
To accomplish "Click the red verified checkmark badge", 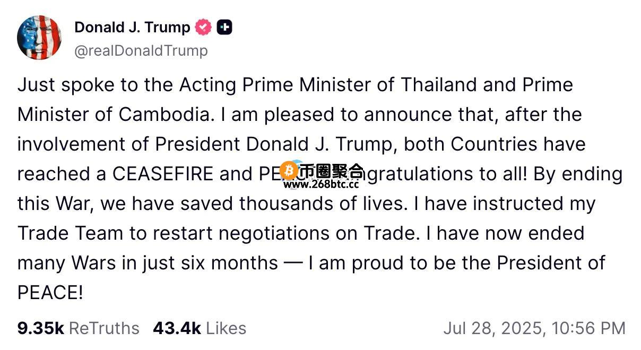I will click(x=203, y=27).
